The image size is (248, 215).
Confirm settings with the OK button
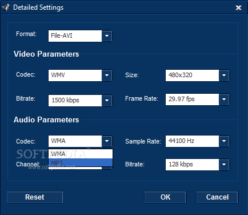point(165,197)
